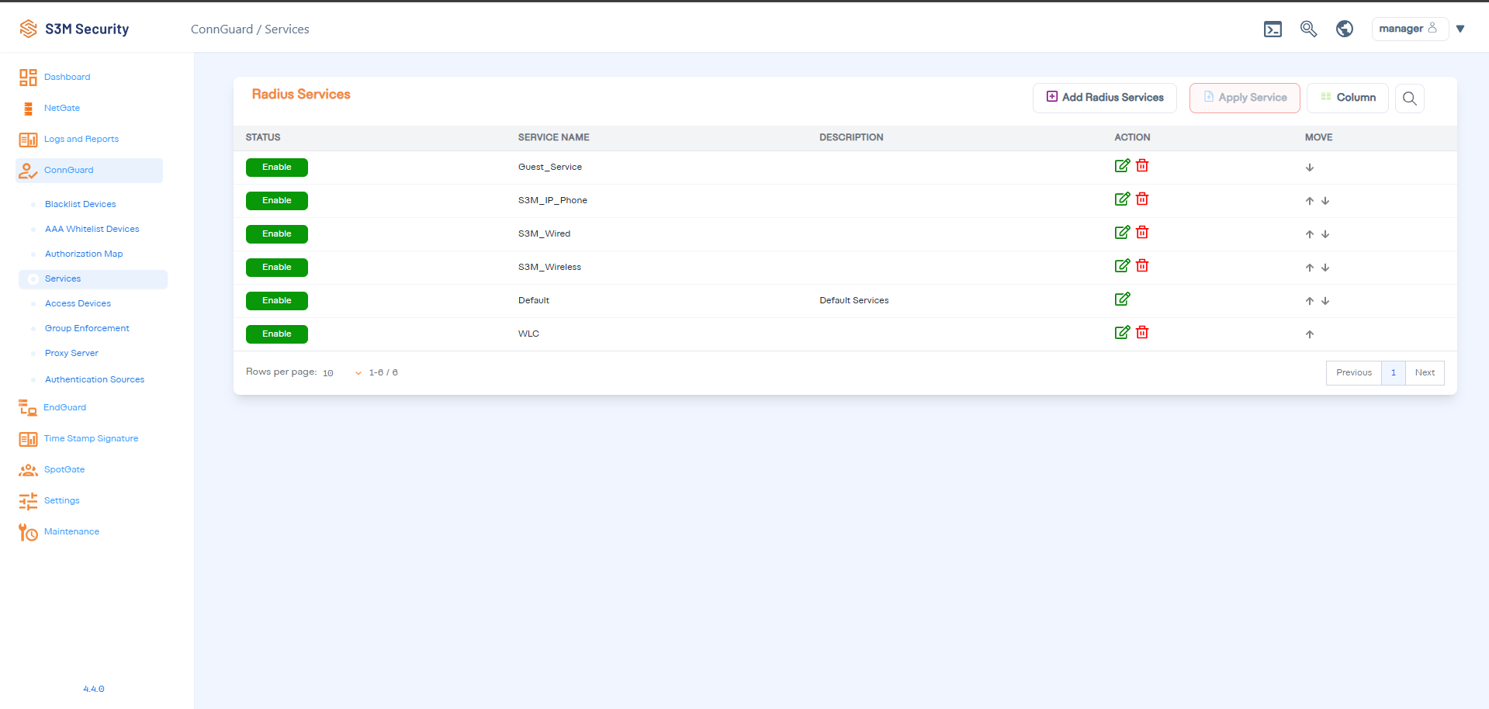Open Group Enforcement page
The height and width of the screenshot is (709, 1489).
click(x=87, y=328)
